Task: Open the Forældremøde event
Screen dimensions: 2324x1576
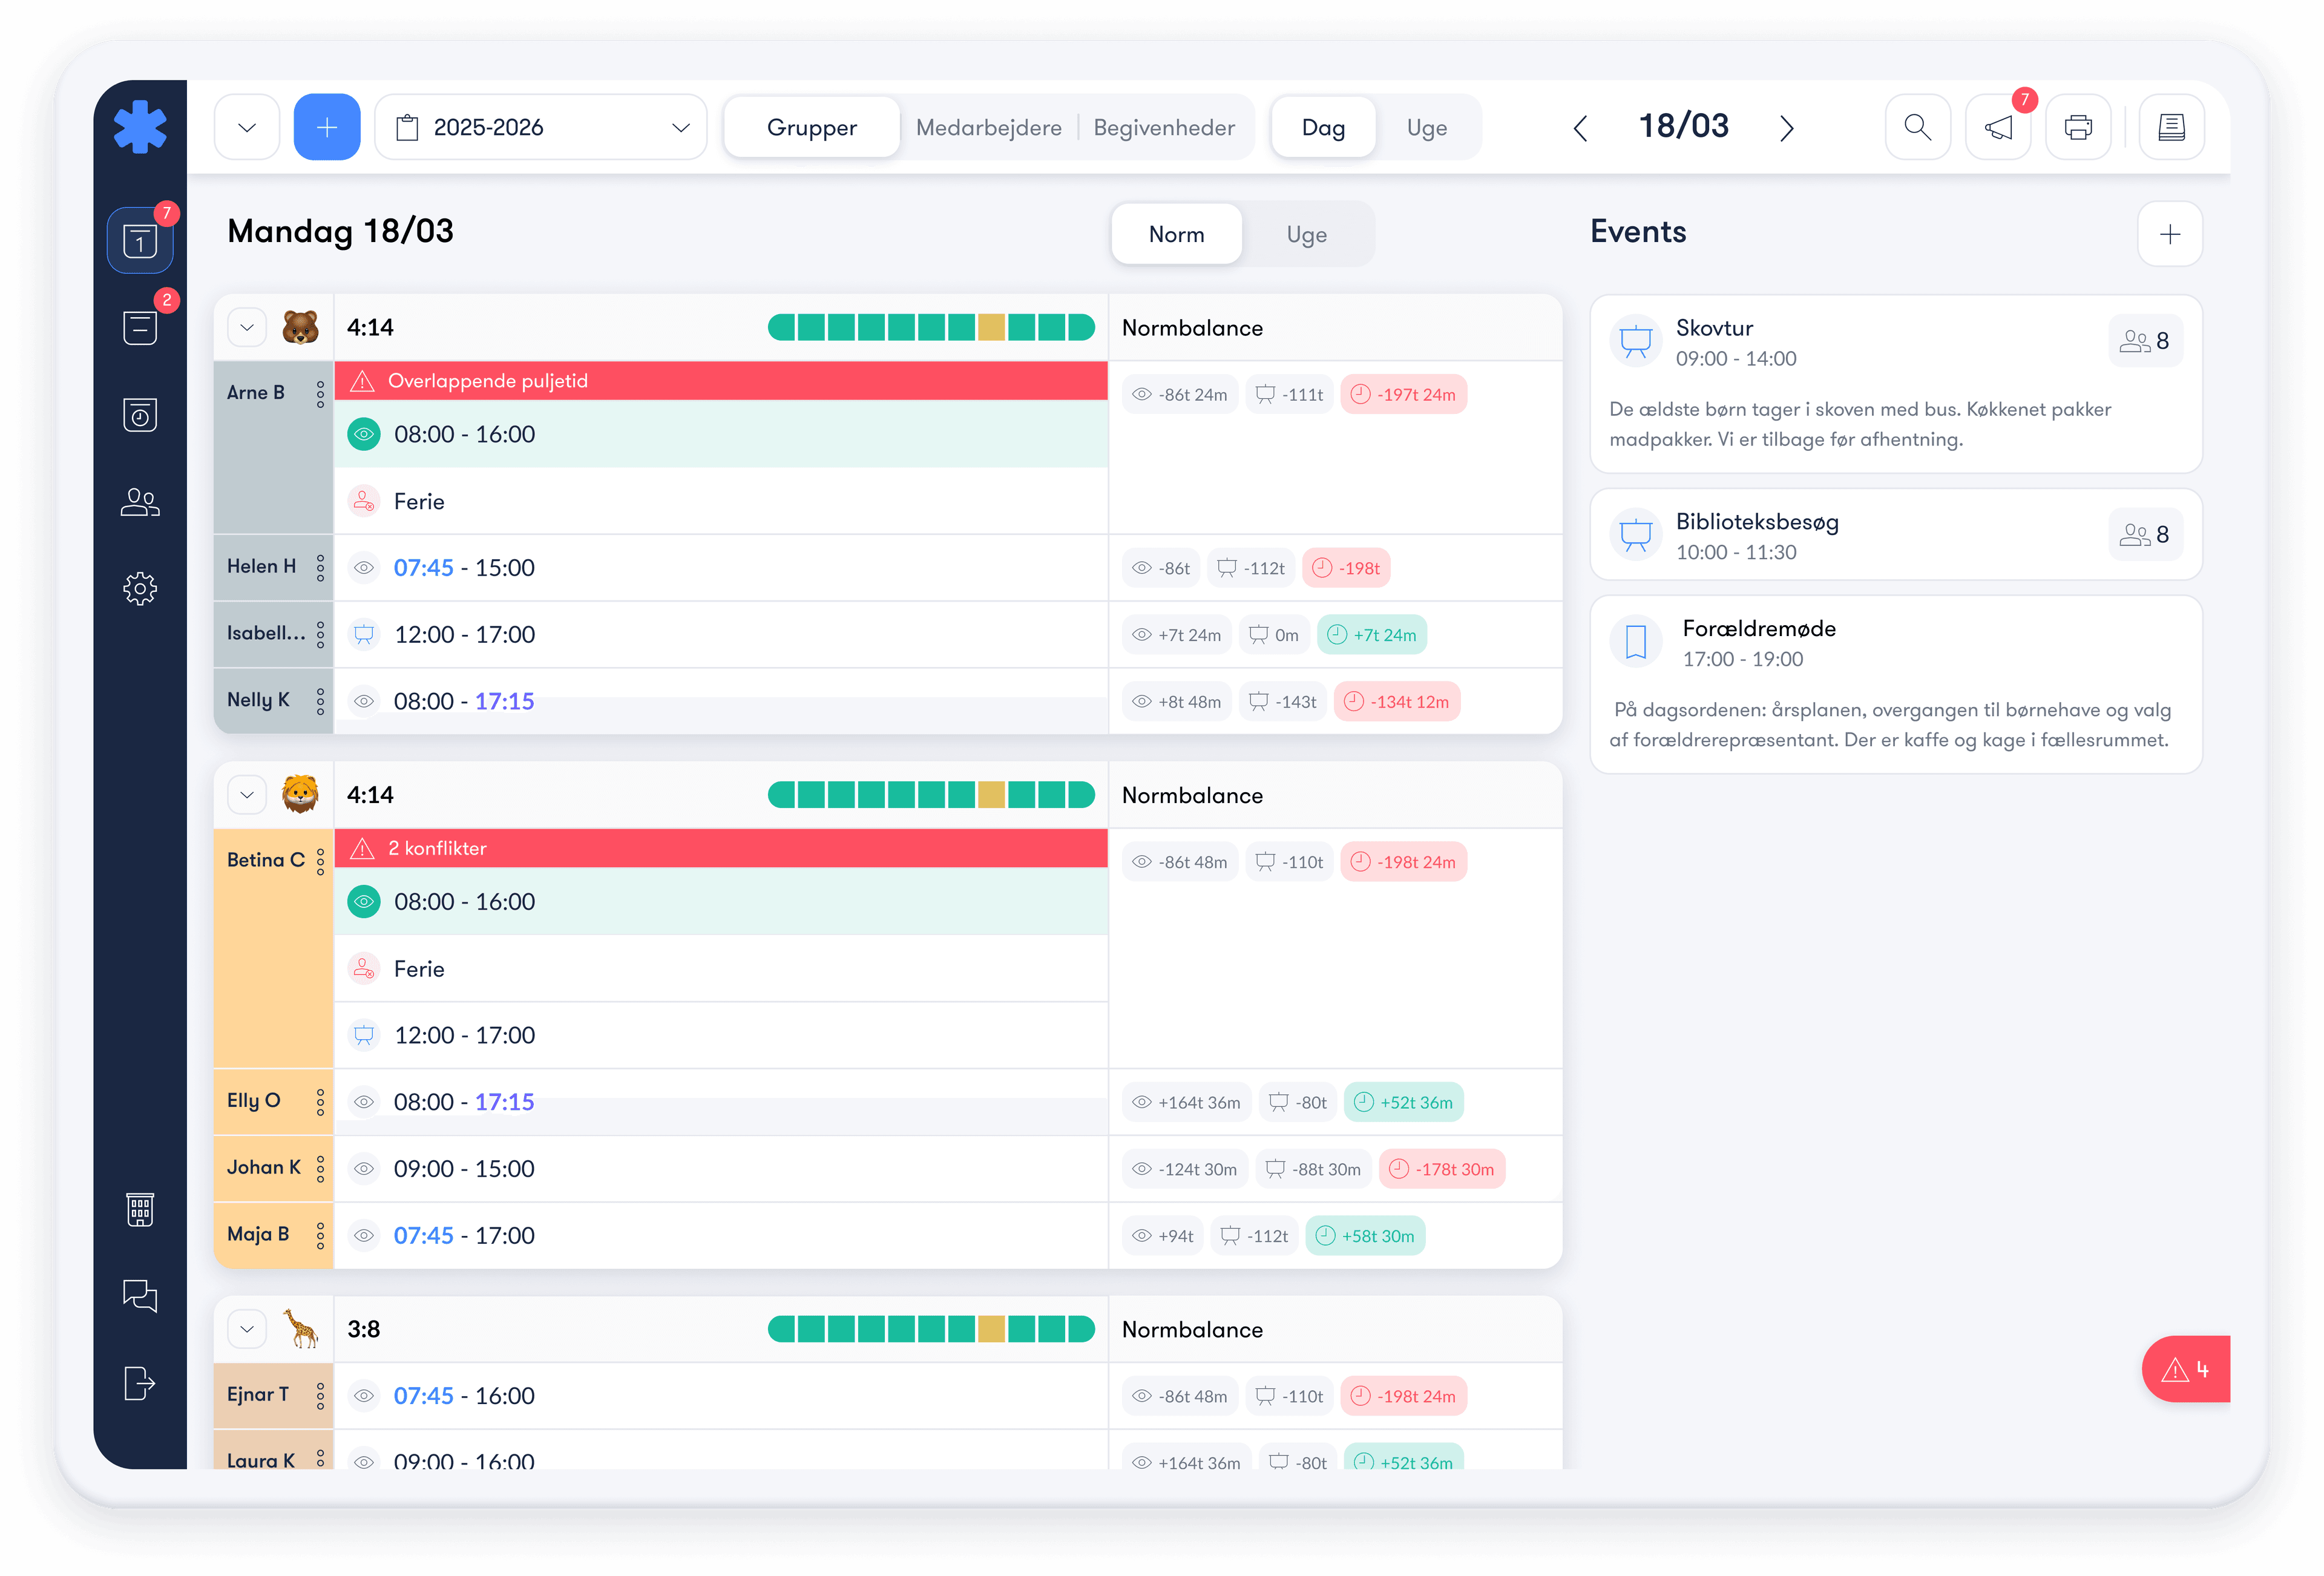Action: (1895, 684)
